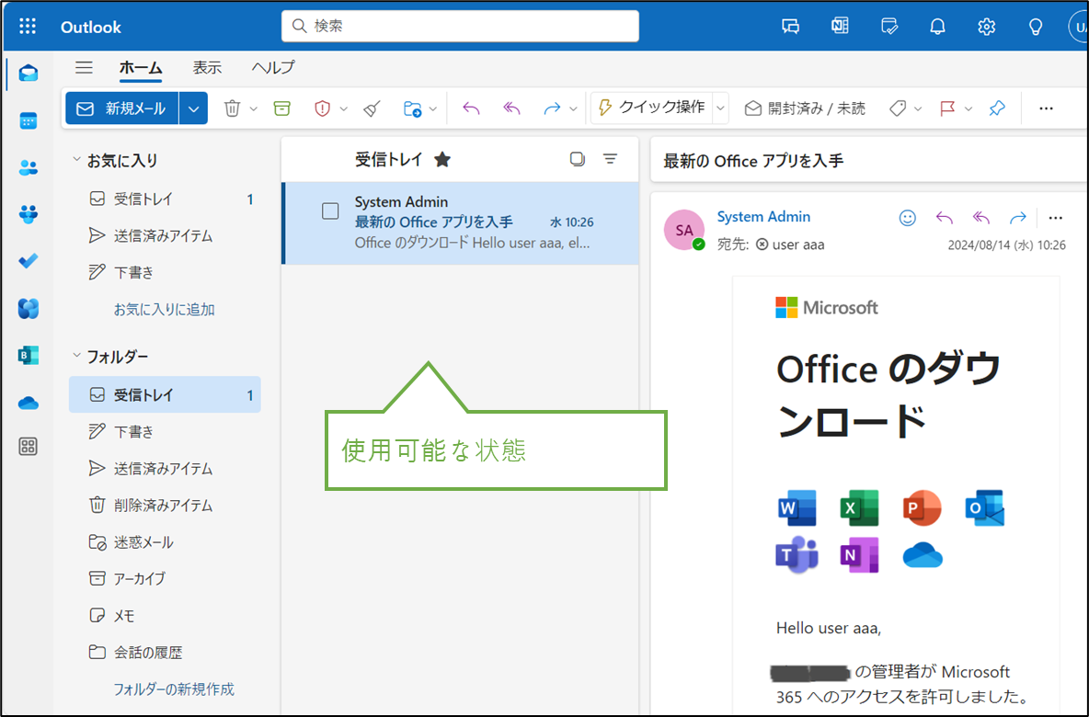Screen dimensions: 1089x717
Task: Open the To Do checkmark app
Action: (x=29, y=261)
